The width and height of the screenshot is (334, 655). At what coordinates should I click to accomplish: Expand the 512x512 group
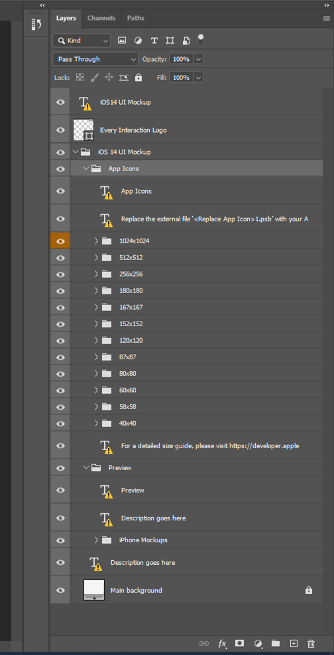point(96,257)
